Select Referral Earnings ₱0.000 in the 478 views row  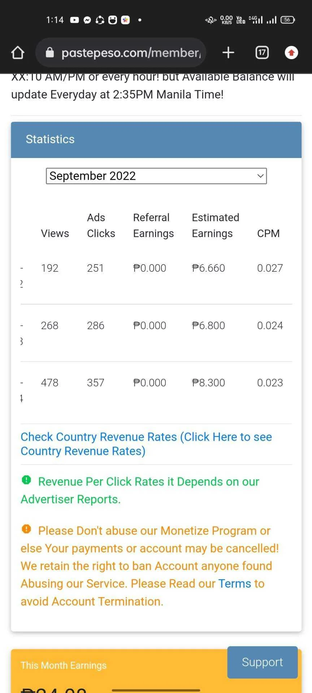(x=149, y=383)
